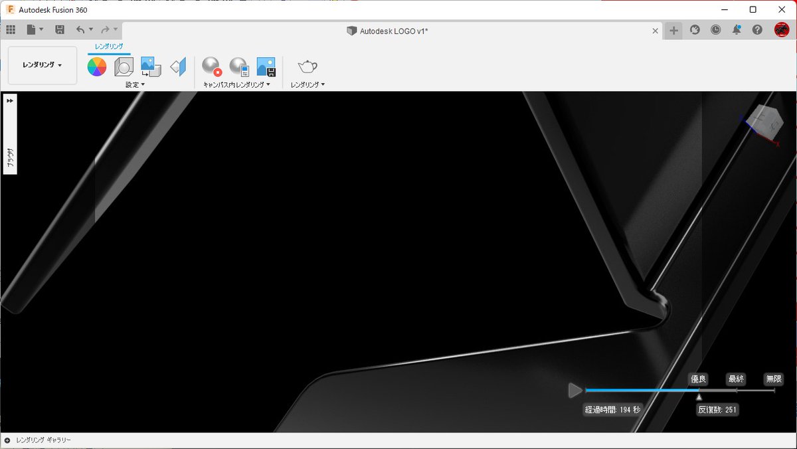The height and width of the screenshot is (449, 797).
Task: Stop in-canvas rendering
Action: [x=212, y=66]
